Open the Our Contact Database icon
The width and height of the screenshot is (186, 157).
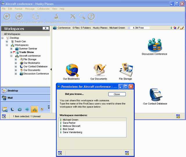[x=155, y=95]
